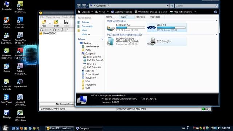Open address bar history dropdown
This screenshot has width=233, height=131.
[167, 6]
